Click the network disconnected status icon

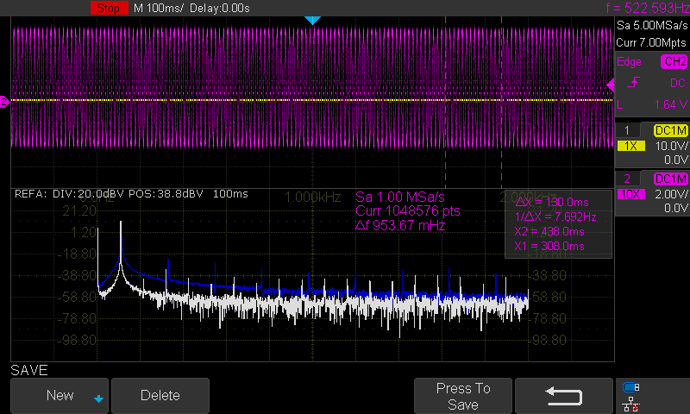[631, 405]
